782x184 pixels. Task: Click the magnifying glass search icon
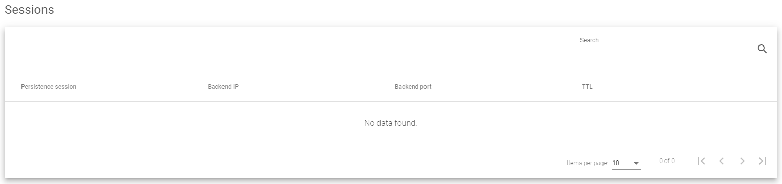(762, 49)
